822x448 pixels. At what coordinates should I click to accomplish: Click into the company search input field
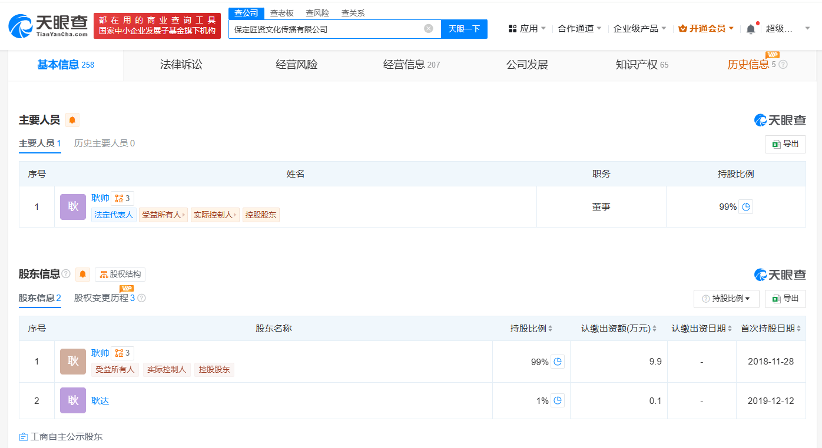pos(327,29)
